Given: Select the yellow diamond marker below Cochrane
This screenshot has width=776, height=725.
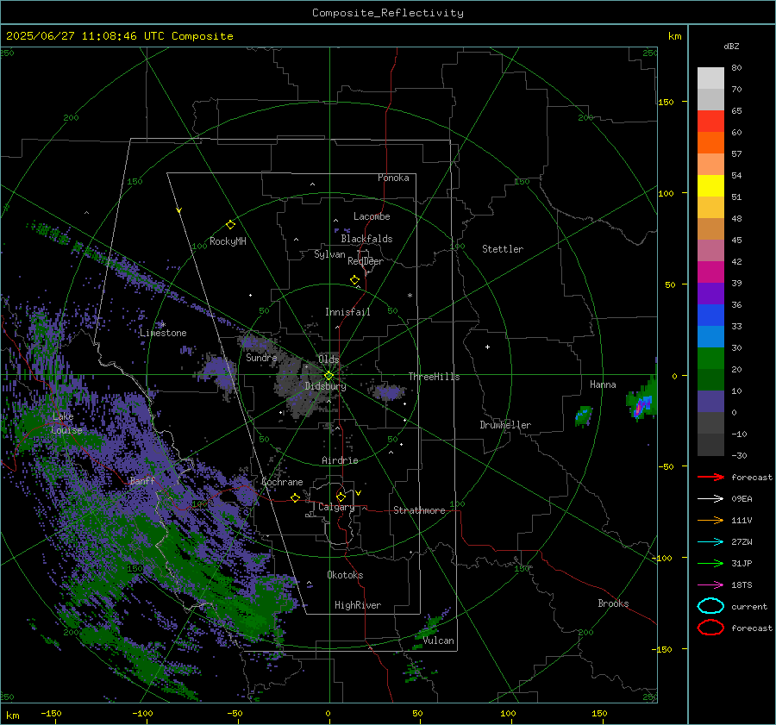Looking at the screenshot, I should point(295,497).
